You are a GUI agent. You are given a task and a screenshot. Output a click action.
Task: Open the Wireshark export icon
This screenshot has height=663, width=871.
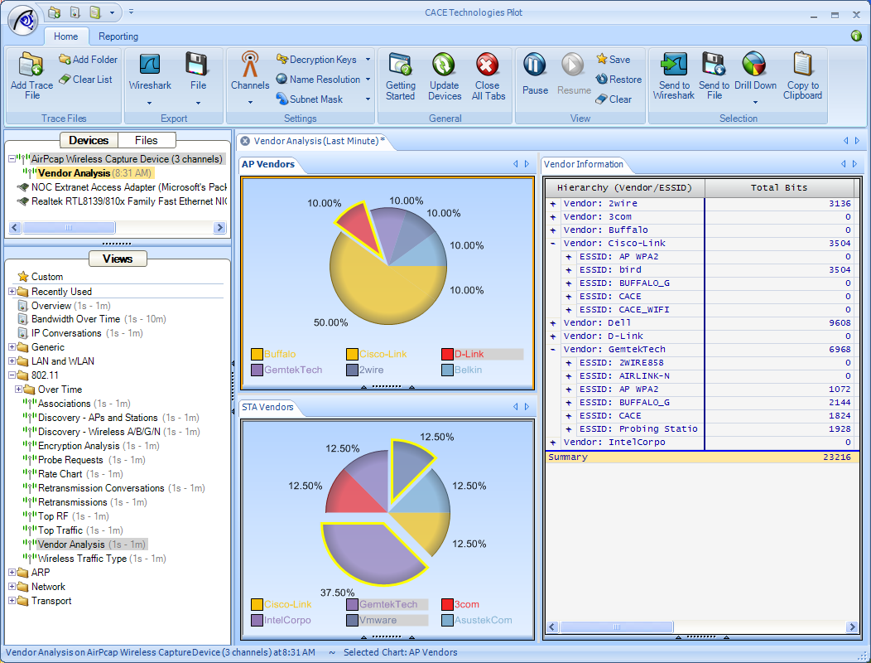(150, 65)
